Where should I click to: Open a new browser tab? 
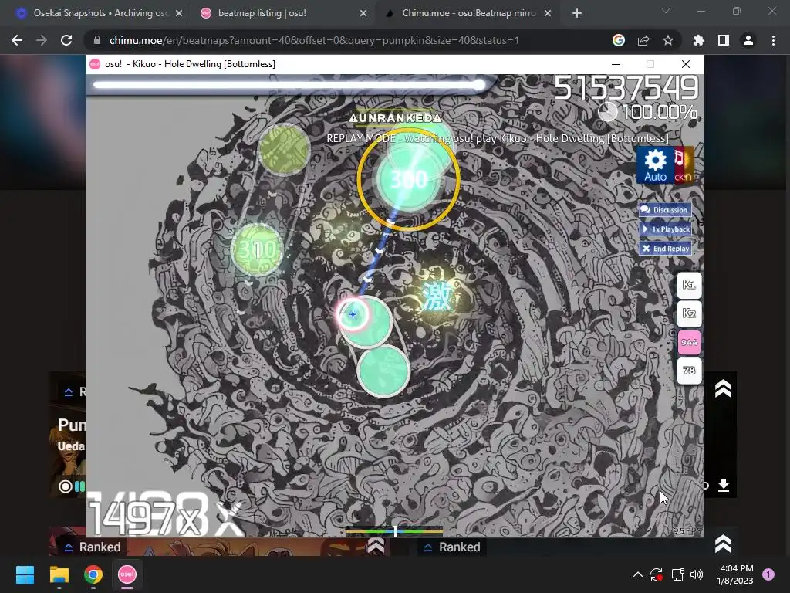[577, 14]
